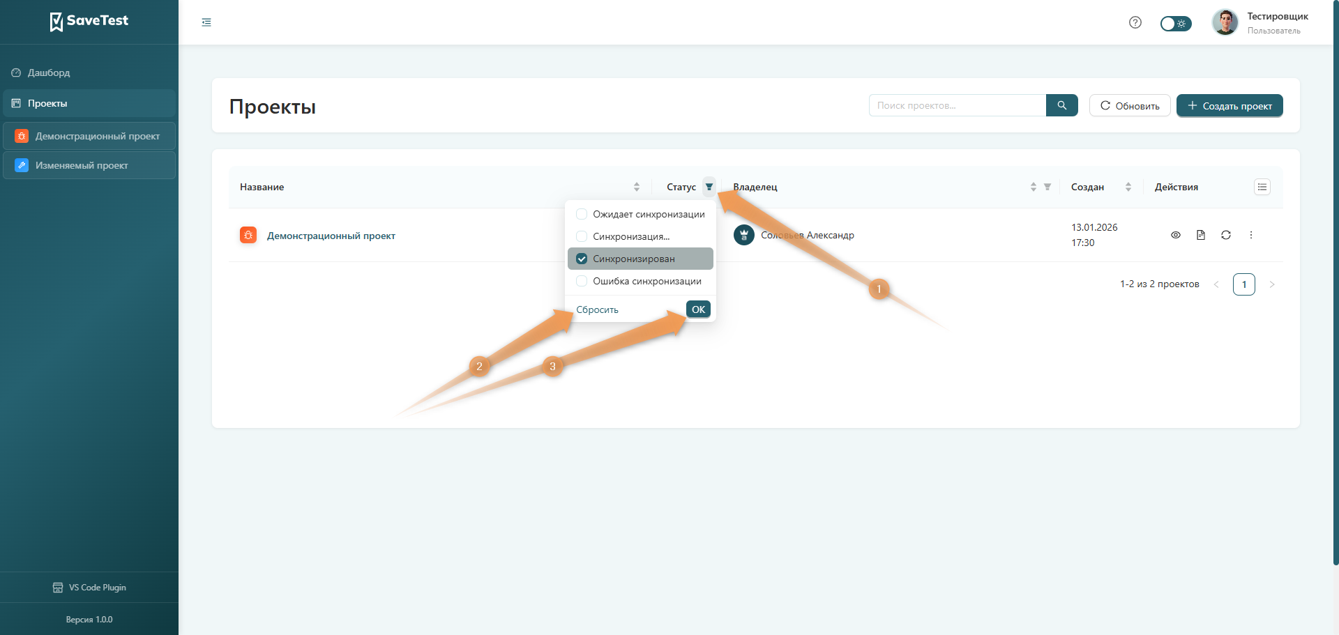The width and height of the screenshot is (1339, 635).
Task: Open the three-dot more actions menu
Action: pyautogui.click(x=1251, y=235)
